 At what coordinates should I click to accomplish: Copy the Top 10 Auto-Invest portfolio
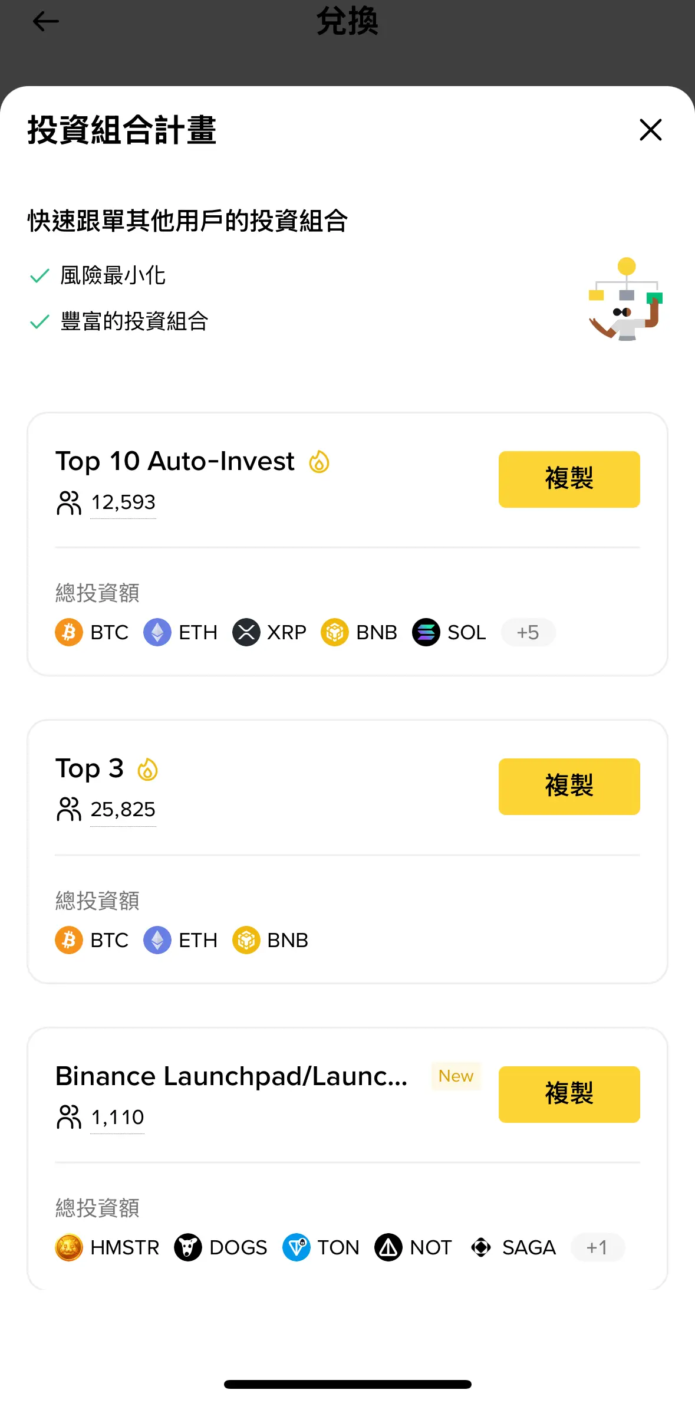(569, 479)
